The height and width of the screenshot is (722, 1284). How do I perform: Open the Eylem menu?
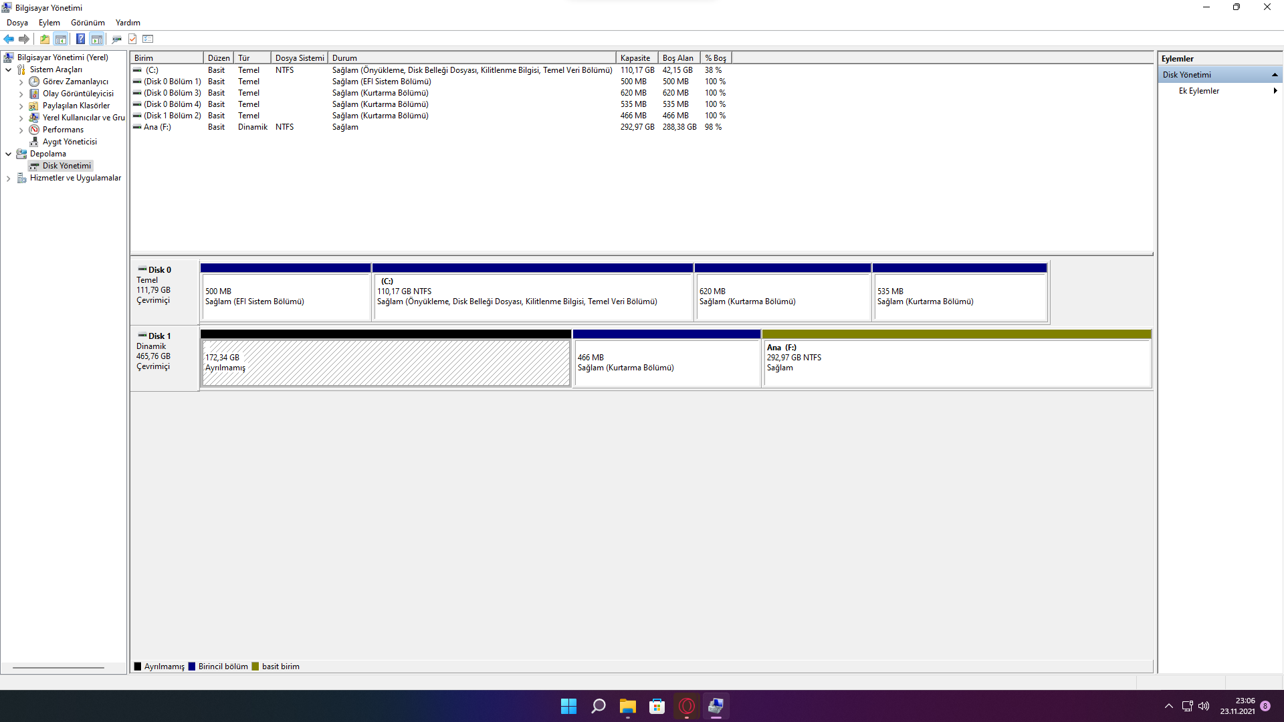pyautogui.click(x=49, y=23)
